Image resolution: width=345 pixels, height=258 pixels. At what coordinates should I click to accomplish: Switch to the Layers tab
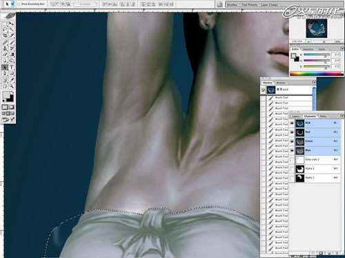(x=296, y=116)
